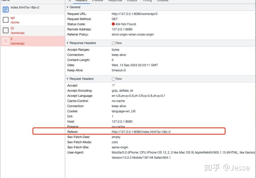256x178 pixels.
Task: Collapse the Request Headers section
Action: click(x=68, y=79)
